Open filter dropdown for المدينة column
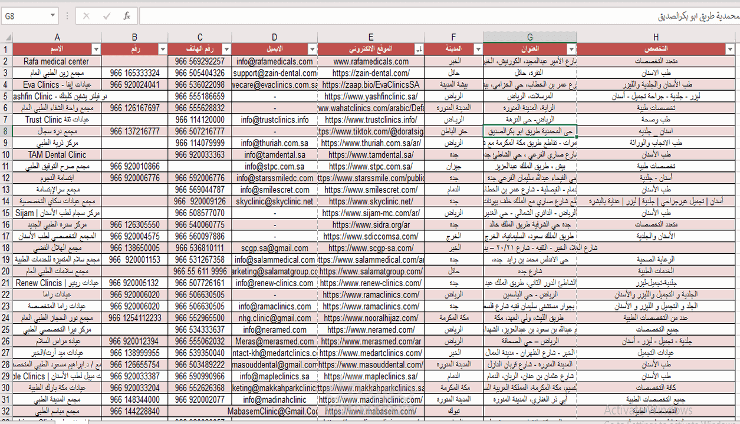This screenshot has width=740, height=424. 478,49
